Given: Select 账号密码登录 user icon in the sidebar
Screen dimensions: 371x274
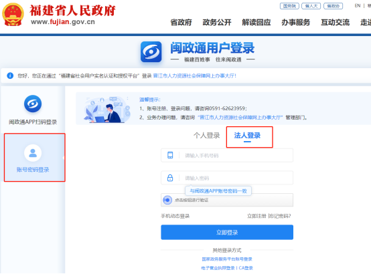Looking at the screenshot, I should [33, 153].
